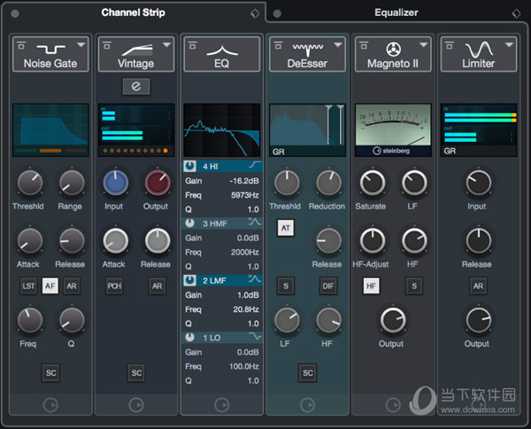Toggle the 2 LMF band power button
This screenshot has width=531, height=429.
coord(189,280)
